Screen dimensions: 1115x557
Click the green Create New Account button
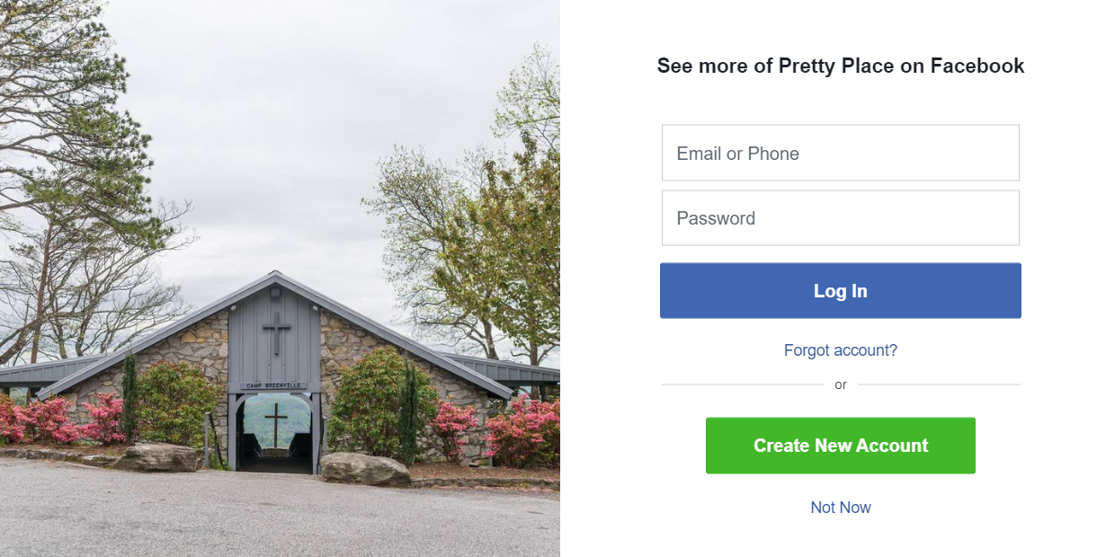pyautogui.click(x=840, y=446)
